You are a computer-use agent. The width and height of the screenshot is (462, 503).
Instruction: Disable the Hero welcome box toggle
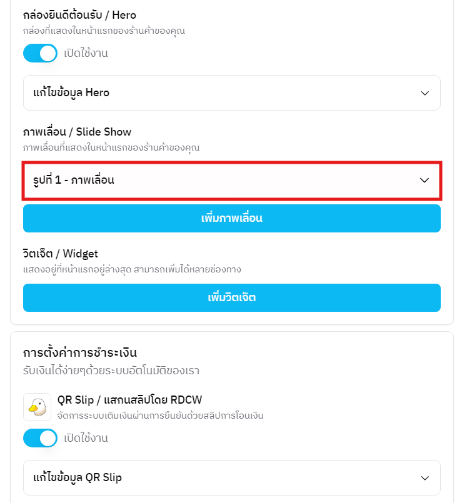[x=40, y=53]
